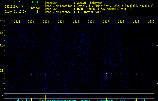Click the tallest yellow intensity bar after 2223
158x101 pixels.
click(x=55, y=97)
